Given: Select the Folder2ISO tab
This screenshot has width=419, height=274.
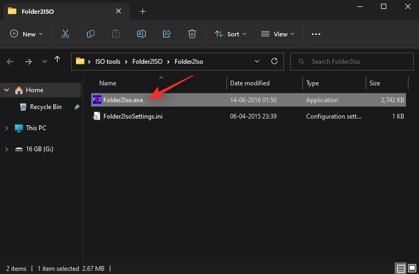Looking at the screenshot, I should [x=66, y=11].
